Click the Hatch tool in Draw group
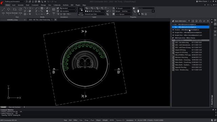 25,14
